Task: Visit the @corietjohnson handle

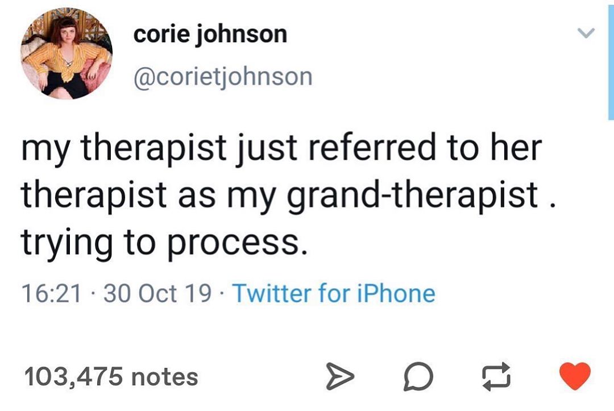Action: (x=223, y=76)
